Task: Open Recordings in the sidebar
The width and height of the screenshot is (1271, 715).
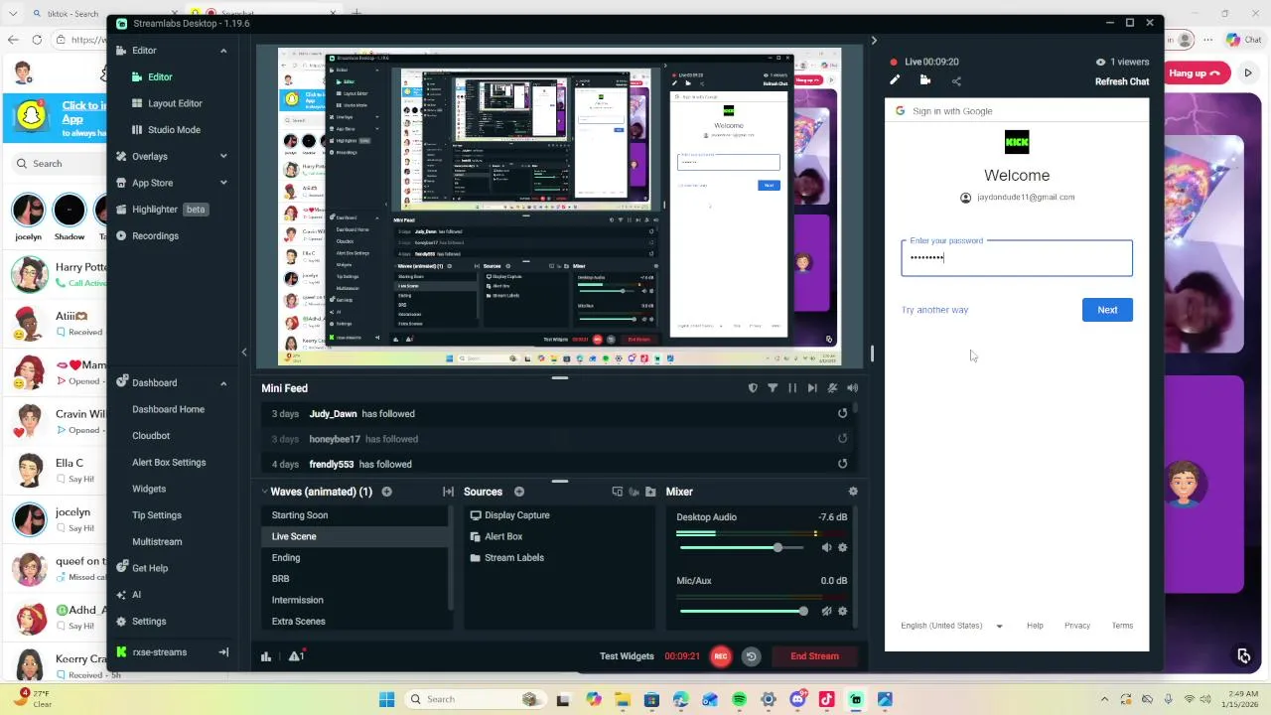Action: (155, 235)
